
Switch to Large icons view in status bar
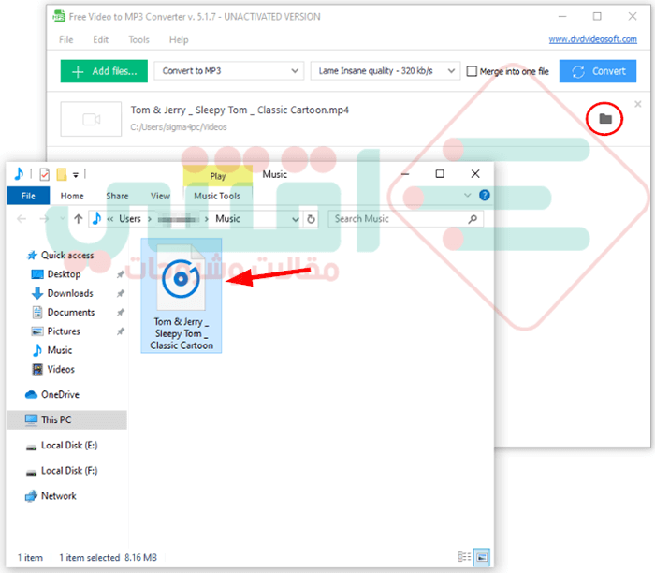(481, 557)
